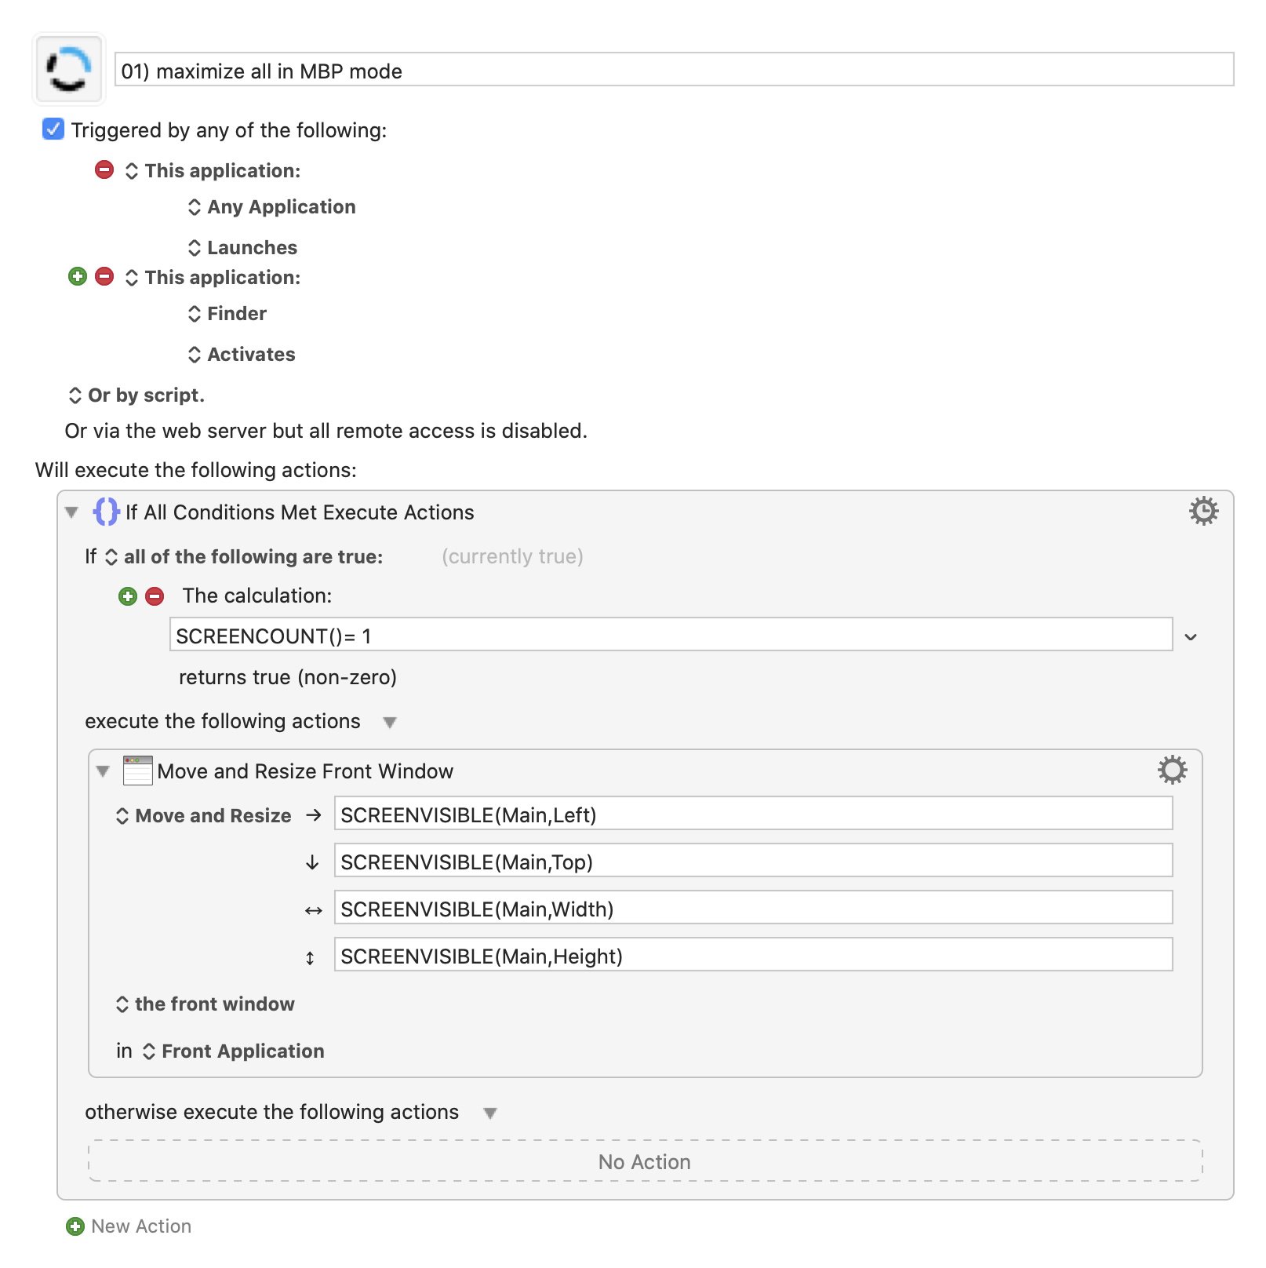Viewport: 1266px width, 1268px height.
Task: Open the 'execute the following actions' triangle menu
Action: click(390, 723)
